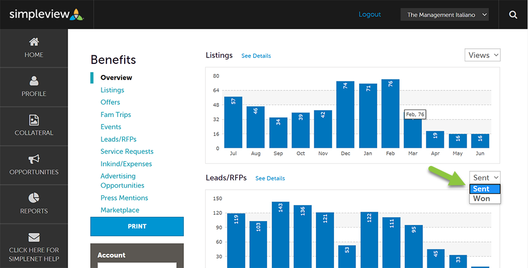528x268 pixels.
Task: Open Opportunities via the megaphone icon
Action: point(34,158)
